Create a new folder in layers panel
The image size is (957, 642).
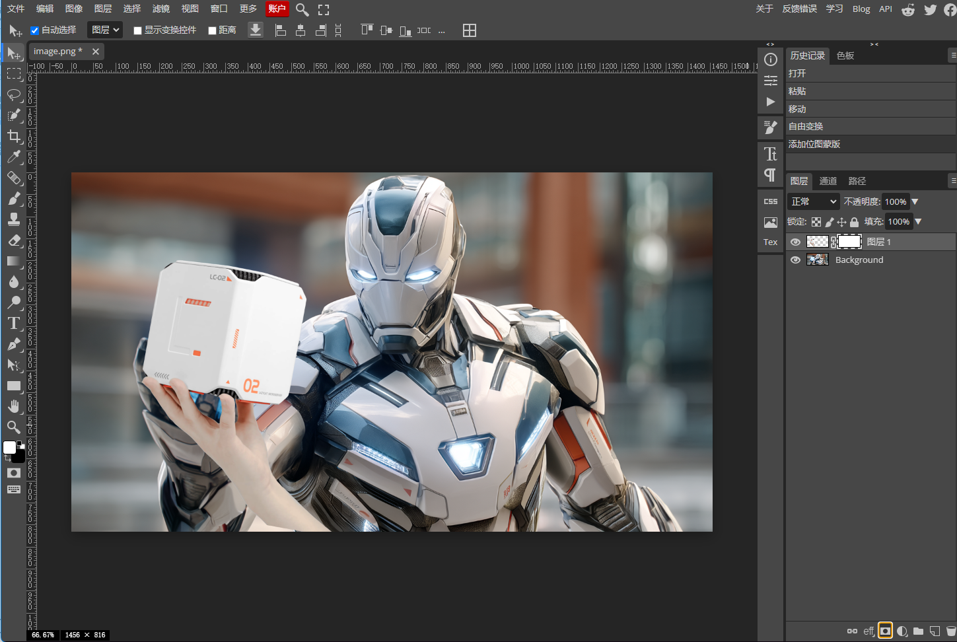tap(918, 631)
